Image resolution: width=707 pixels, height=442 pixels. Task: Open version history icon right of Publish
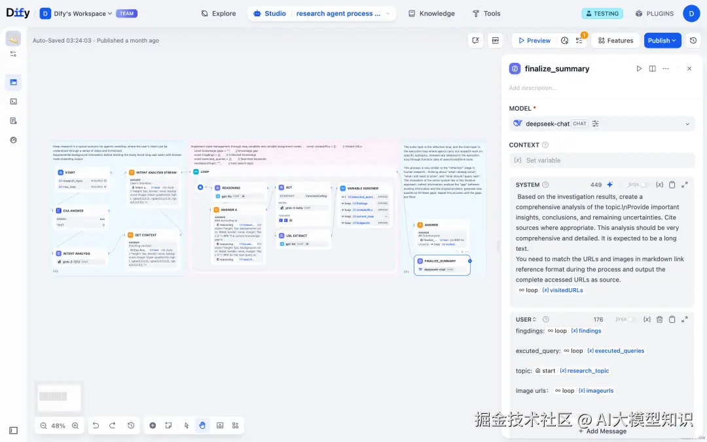tap(693, 41)
